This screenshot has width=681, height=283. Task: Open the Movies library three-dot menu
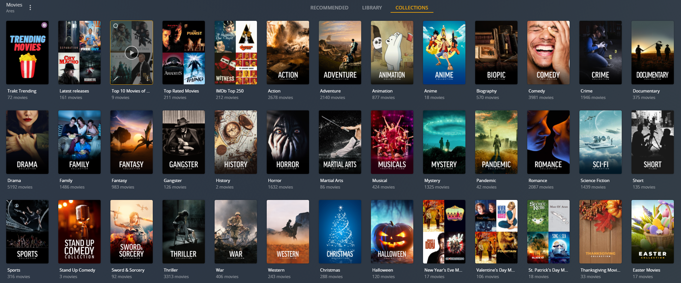pyautogui.click(x=30, y=7)
